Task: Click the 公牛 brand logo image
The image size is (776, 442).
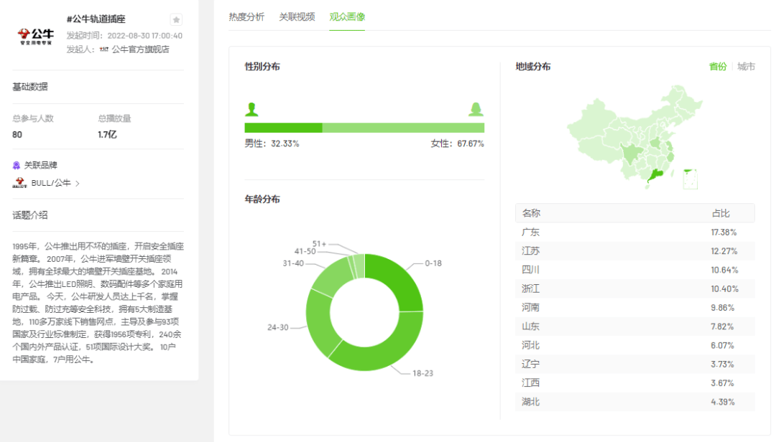Action: pos(36,36)
